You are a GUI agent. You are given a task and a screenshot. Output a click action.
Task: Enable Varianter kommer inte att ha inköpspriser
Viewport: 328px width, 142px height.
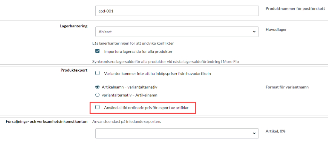click(x=97, y=73)
